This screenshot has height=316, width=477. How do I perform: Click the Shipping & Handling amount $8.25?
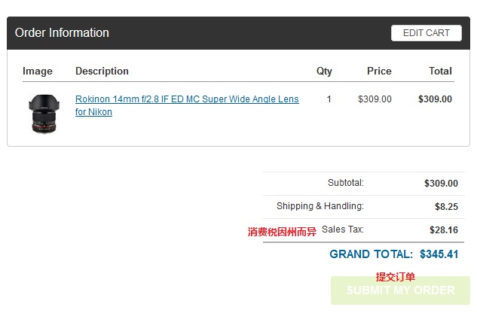tap(446, 207)
